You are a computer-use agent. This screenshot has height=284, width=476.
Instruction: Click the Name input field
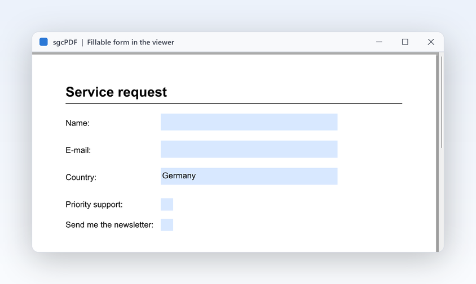(x=249, y=122)
